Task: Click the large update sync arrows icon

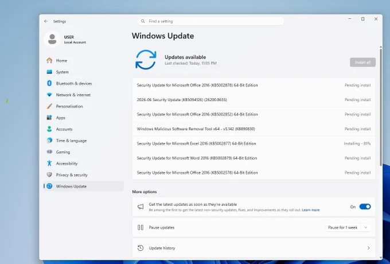Action: pyautogui.click(x=146, y=60)
